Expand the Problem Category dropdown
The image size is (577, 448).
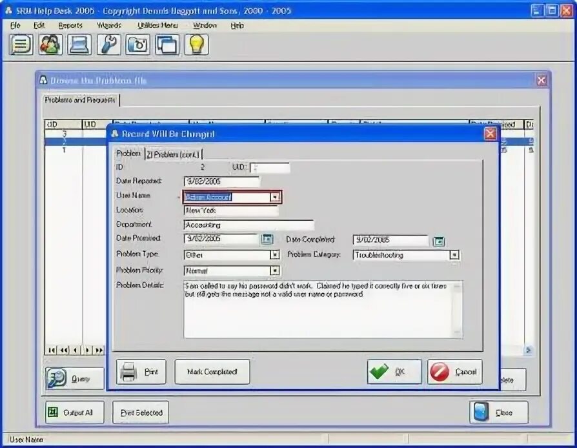(x=454, y=255)
